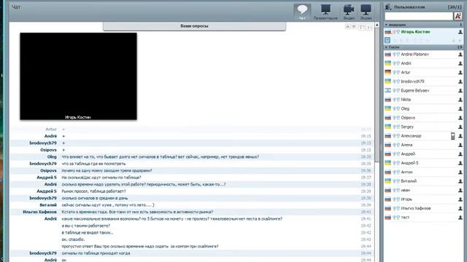Click the person icon for Алена
467x262 pixels.
click(x=460, y=145)
